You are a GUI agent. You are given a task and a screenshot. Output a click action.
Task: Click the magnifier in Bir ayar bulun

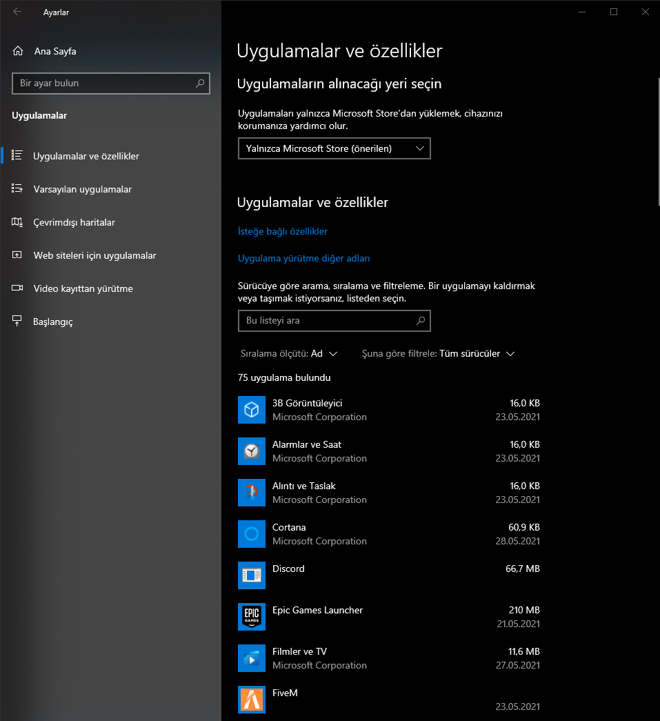[x=200, y=83]
